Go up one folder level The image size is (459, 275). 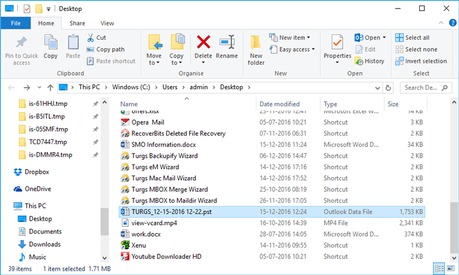(50, 87)
